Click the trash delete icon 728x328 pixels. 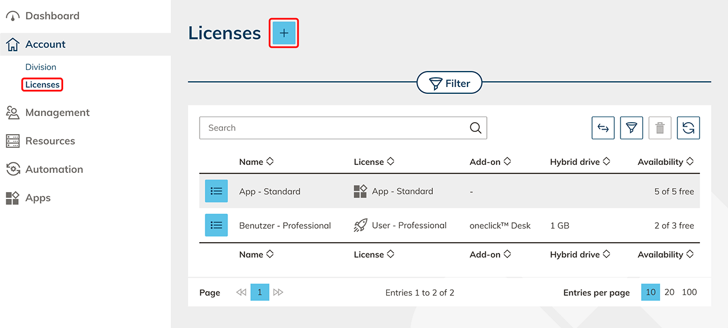[660, 128]
